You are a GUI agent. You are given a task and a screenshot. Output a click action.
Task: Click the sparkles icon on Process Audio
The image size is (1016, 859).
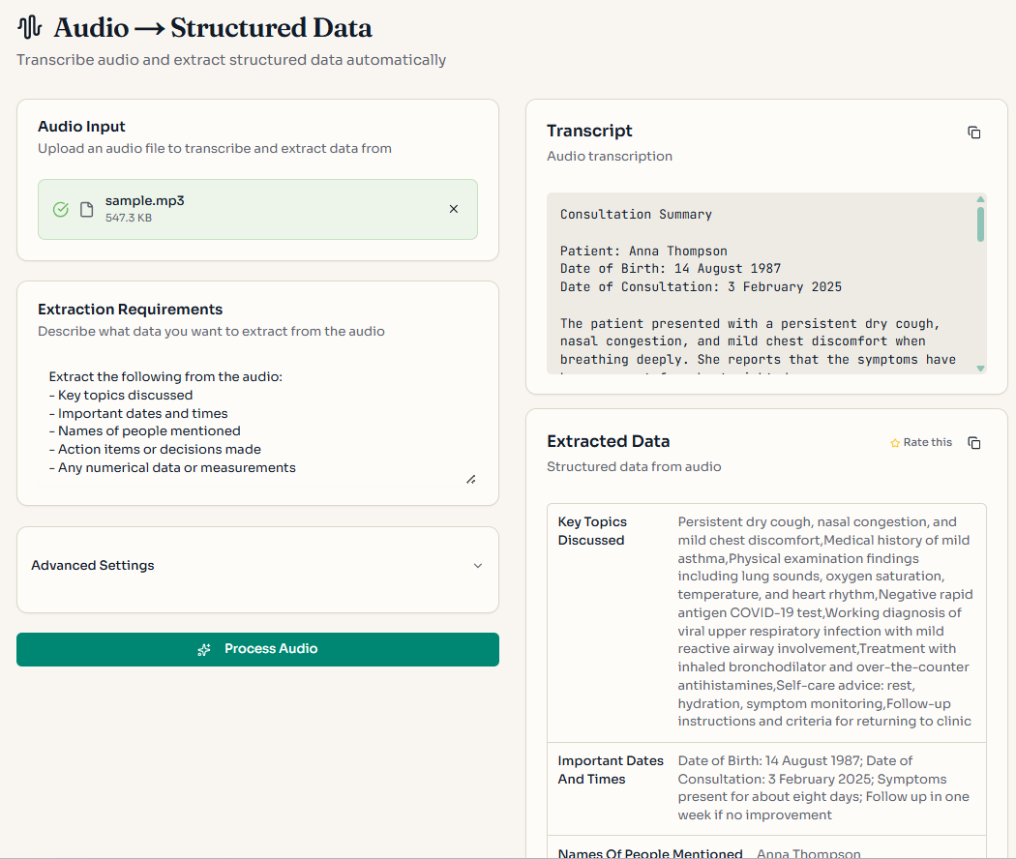203,649
